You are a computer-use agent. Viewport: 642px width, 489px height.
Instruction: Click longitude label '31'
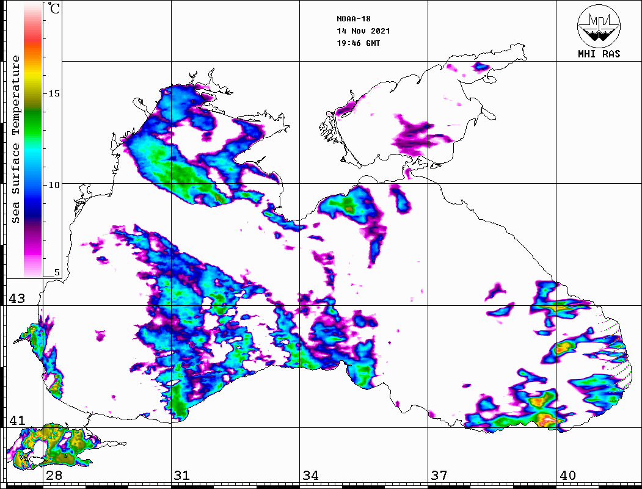pos(182,476)
